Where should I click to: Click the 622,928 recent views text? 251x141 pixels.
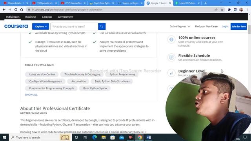[33, 113]
